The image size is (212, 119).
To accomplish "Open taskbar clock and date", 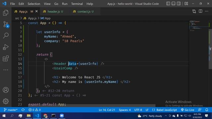I will (197, 116).
